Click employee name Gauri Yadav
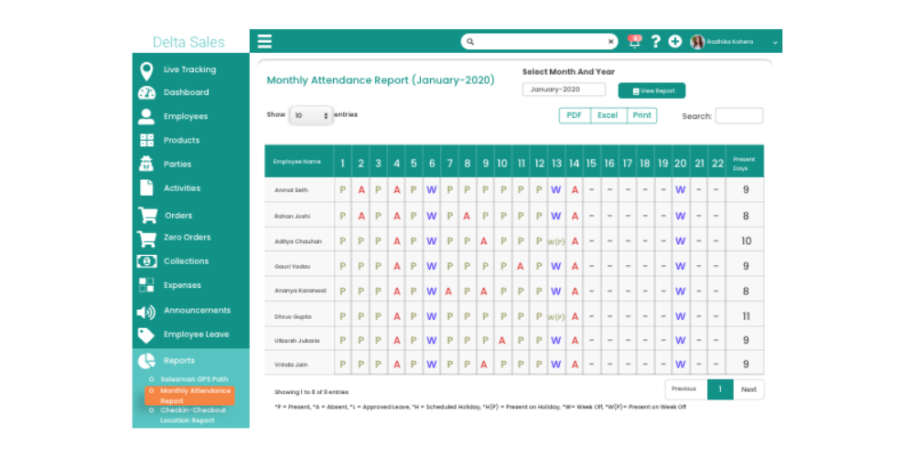 tap(293, 266)
